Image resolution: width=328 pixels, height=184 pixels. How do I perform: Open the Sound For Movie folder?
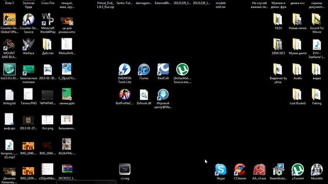pyautogui.click(x=317, y=19)
